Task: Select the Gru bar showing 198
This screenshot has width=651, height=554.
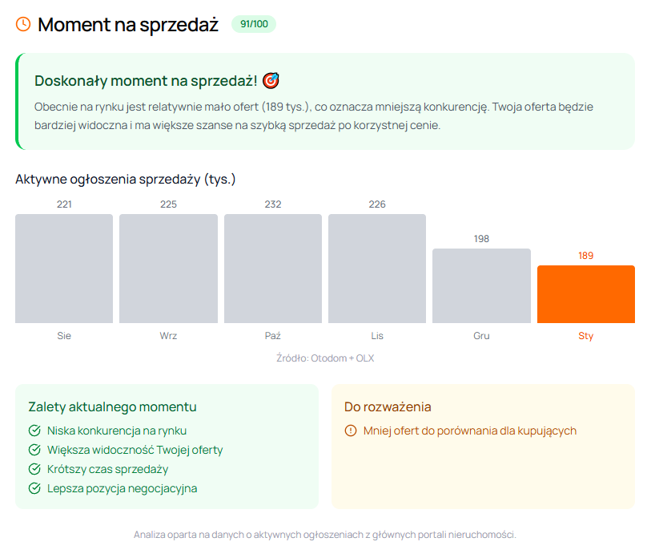Action: pos(481,286)
